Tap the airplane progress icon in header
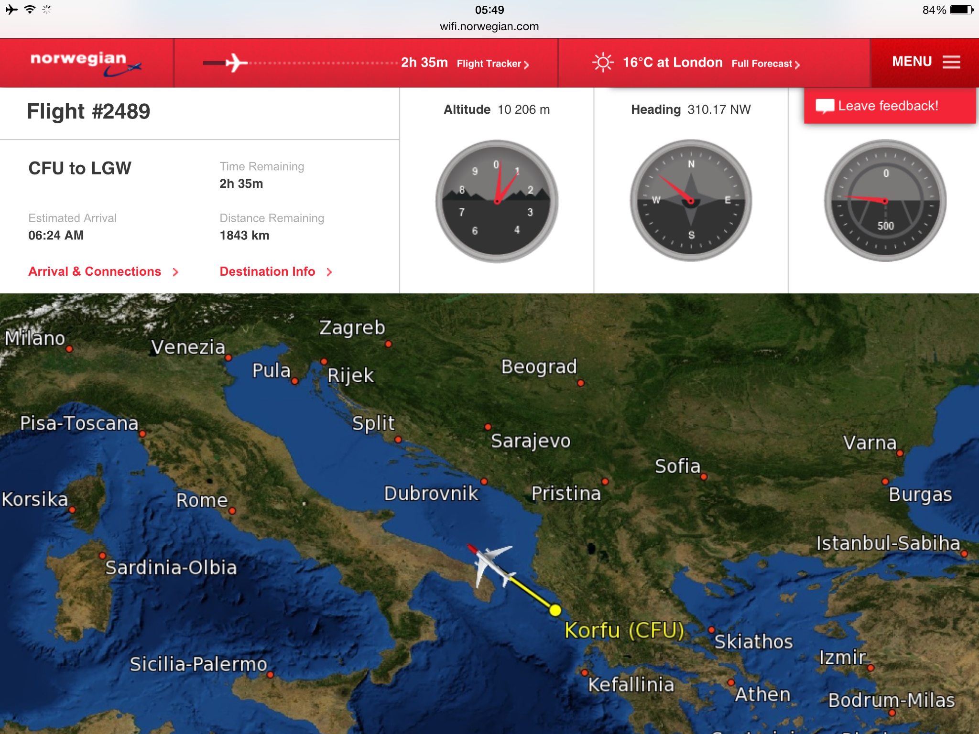 [x=236, y=63]
